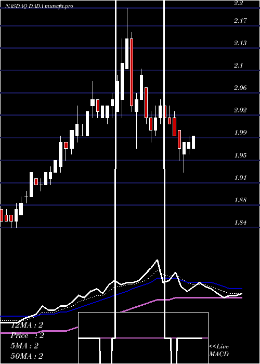Click the 12MA : 2 legend entry

[x=27, y=325]
